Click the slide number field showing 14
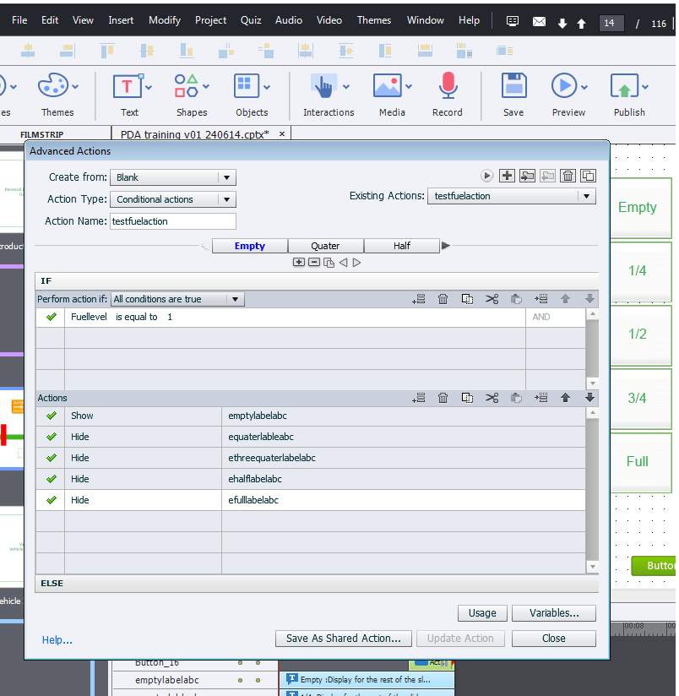Viewport: 679px width, 696px height. (x=611, y=23)
